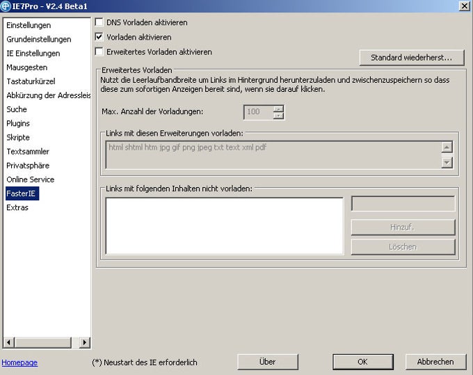Click the Max. Anzahl der Vorladungen field
The image size is (473, 375).
click(x=259, y=112)
